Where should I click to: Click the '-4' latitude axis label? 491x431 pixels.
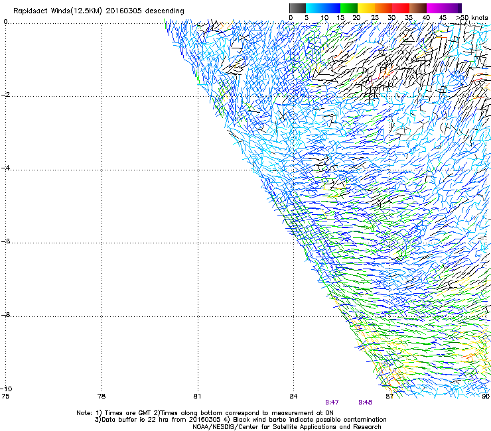[5, 168]
